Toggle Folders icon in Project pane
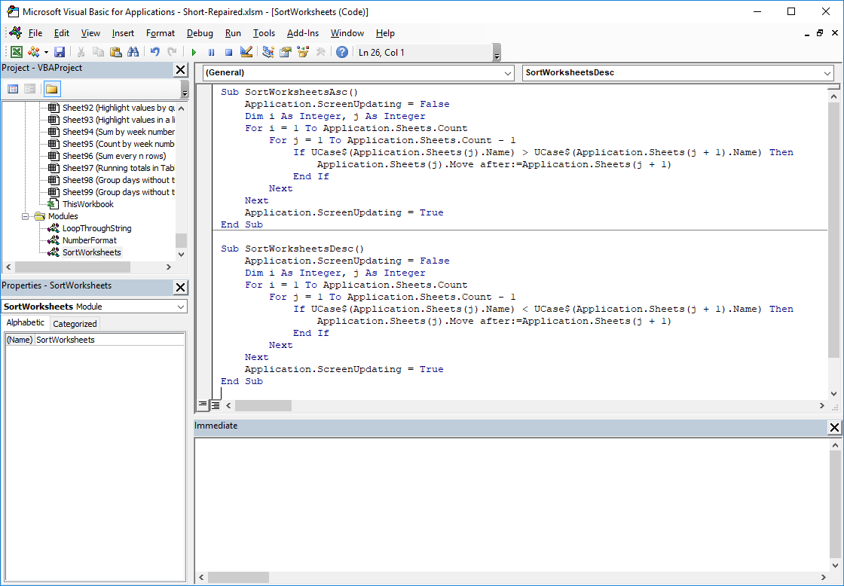The image size is (844, 586). point(52,89)
